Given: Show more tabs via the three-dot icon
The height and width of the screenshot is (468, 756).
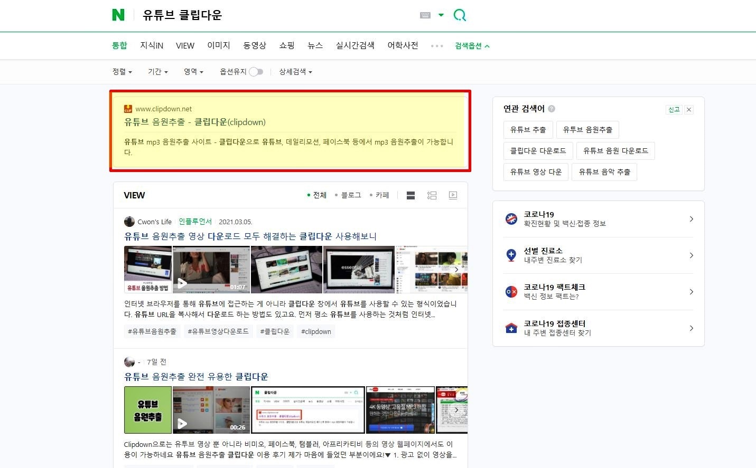Looking at the screenshot, I should pyautogui.click(x=437, y=46).
